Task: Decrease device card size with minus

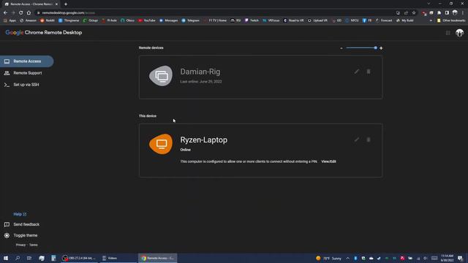Action: (341, 48)
